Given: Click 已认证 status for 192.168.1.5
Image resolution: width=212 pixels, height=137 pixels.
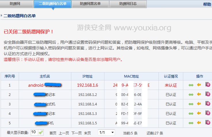Looking at the screenshot, I should point(171,123).
